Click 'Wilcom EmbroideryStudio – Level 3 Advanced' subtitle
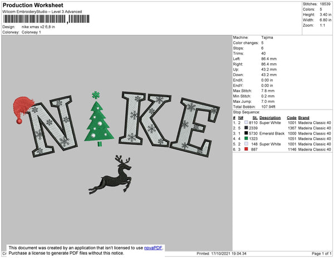Image resolution: width=334 pixels, height=258 pixels. coord(42,12)
